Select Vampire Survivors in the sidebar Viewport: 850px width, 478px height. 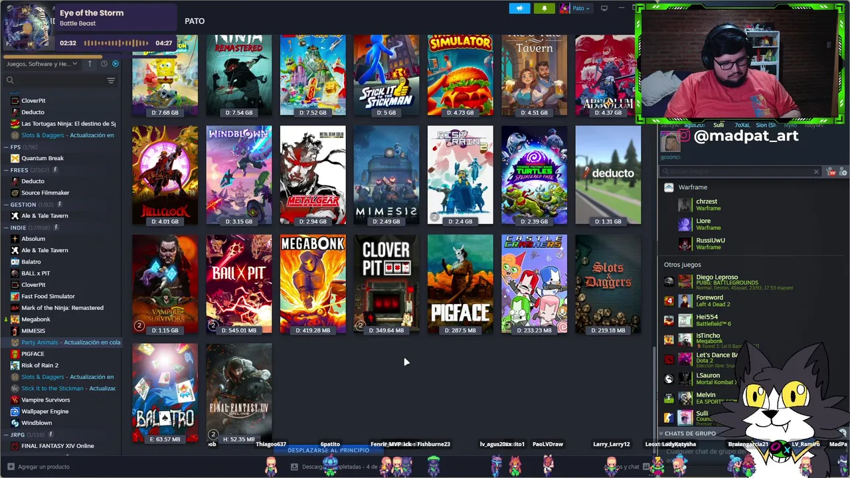coord(46,400)
